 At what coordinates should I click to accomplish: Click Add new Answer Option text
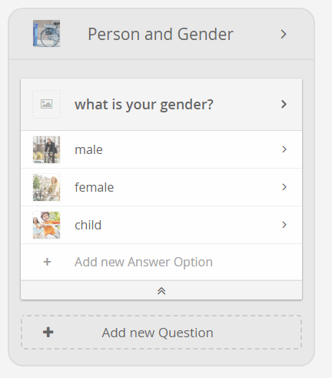(x=144, y=263)
